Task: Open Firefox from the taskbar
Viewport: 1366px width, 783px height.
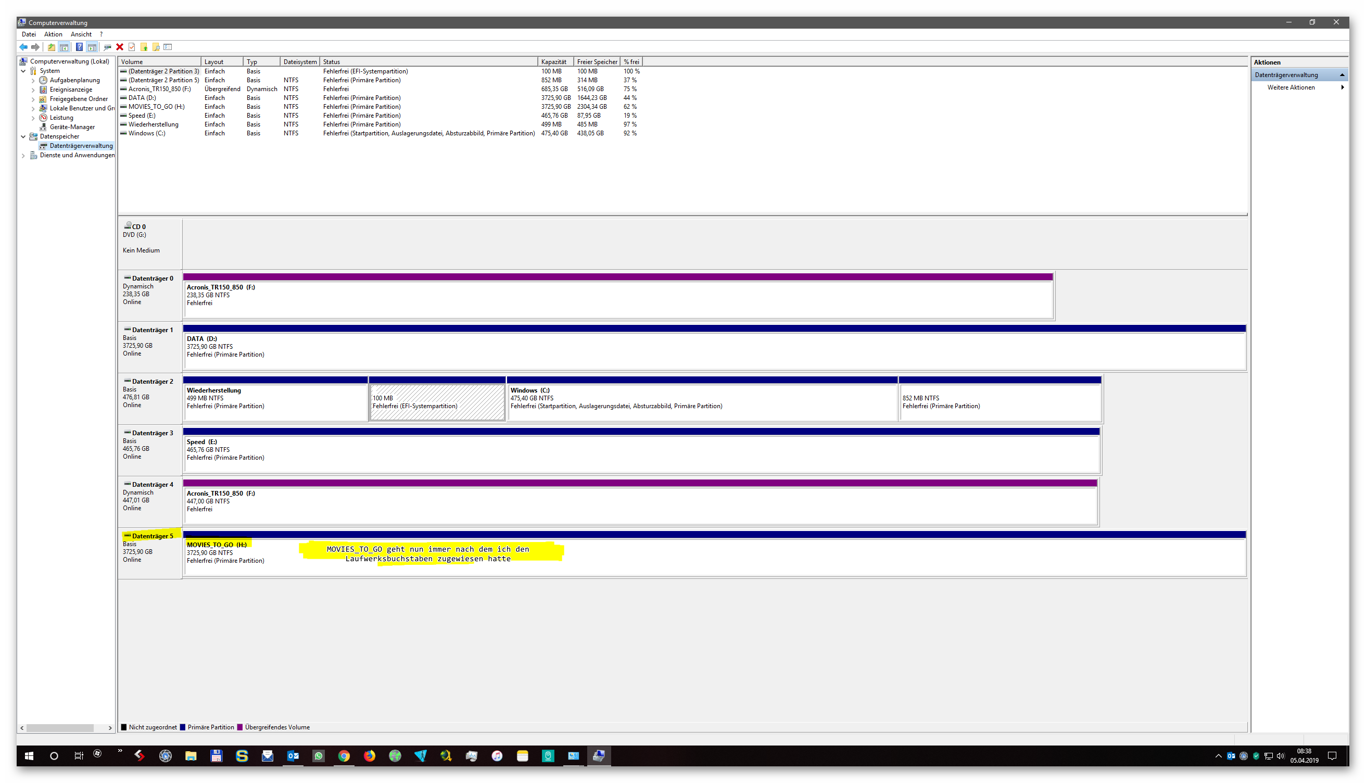Action: click(x=369, y=756)
